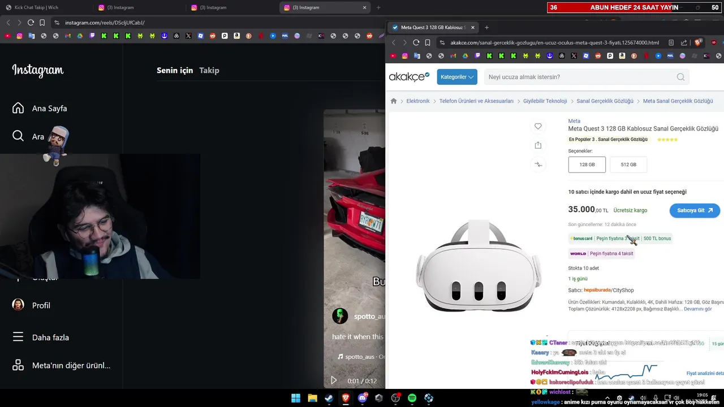The height and width of the screenshot is (407, 724).
Task: Open Amazon bookmark in Instagram window
Action: point(236,36)
